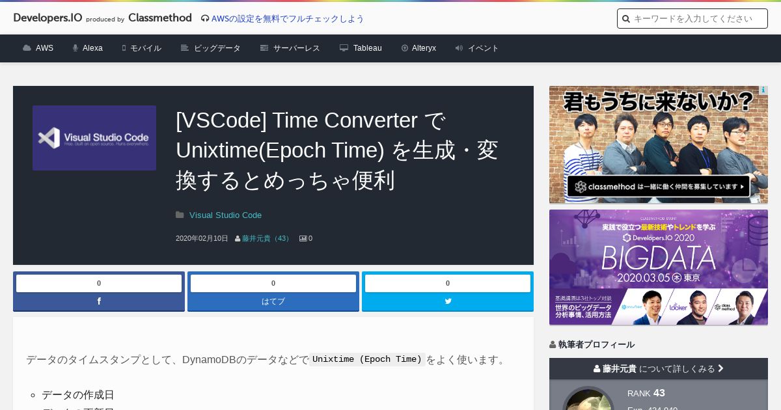Screen dimensions: 781x410
Task: Click the author avatar image
Action: (x=588, y=398)
